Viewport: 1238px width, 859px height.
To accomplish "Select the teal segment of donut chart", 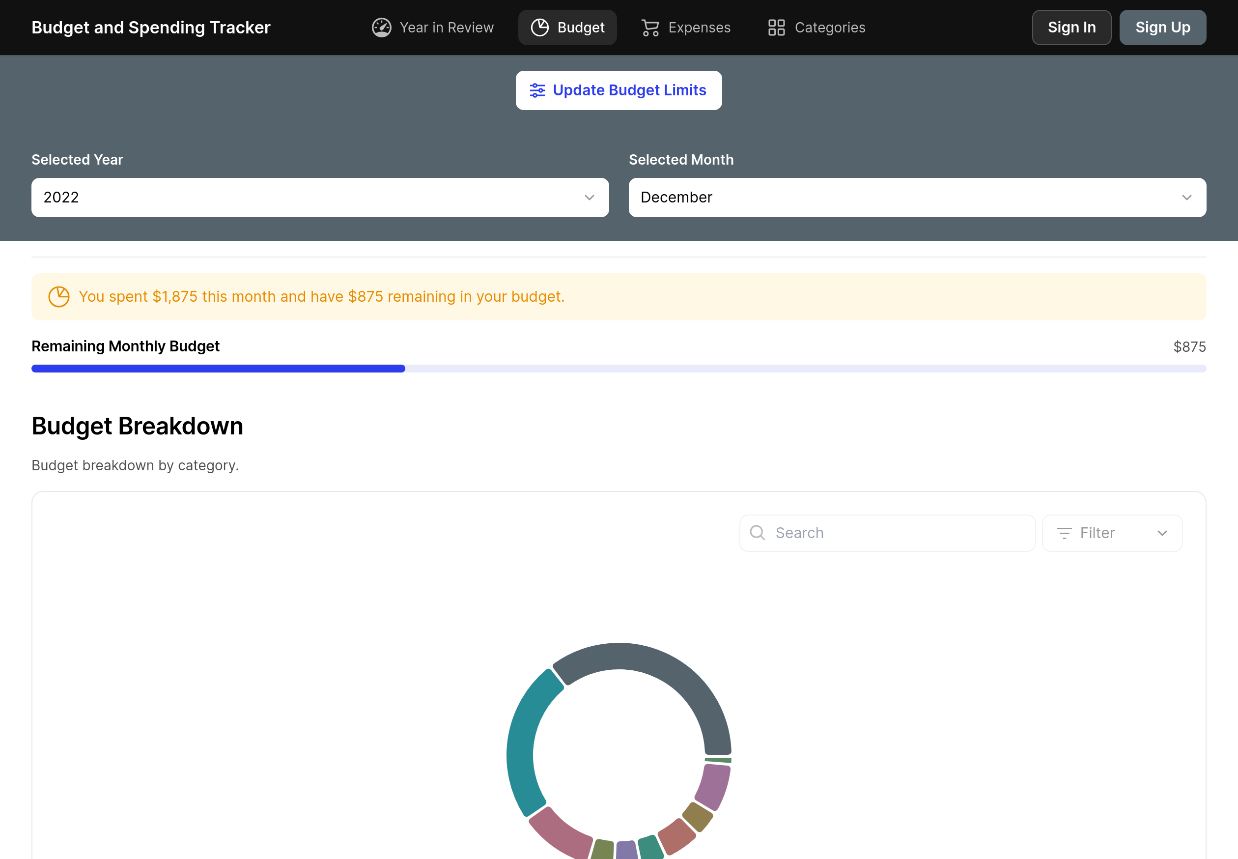I will [x=521, y=748].
